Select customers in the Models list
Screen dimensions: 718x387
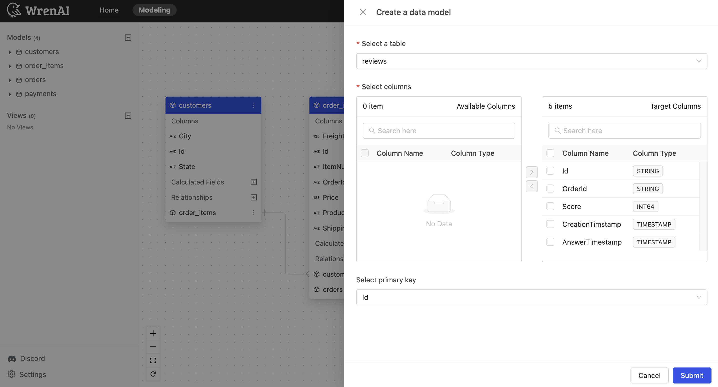[x=42, y=52]
